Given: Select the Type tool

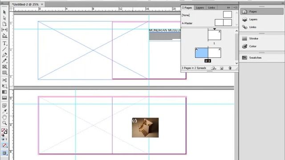Looking at the screenshot, I should 4,43.
